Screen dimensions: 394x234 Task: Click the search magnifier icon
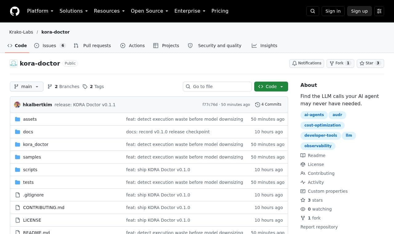(313, 11)
